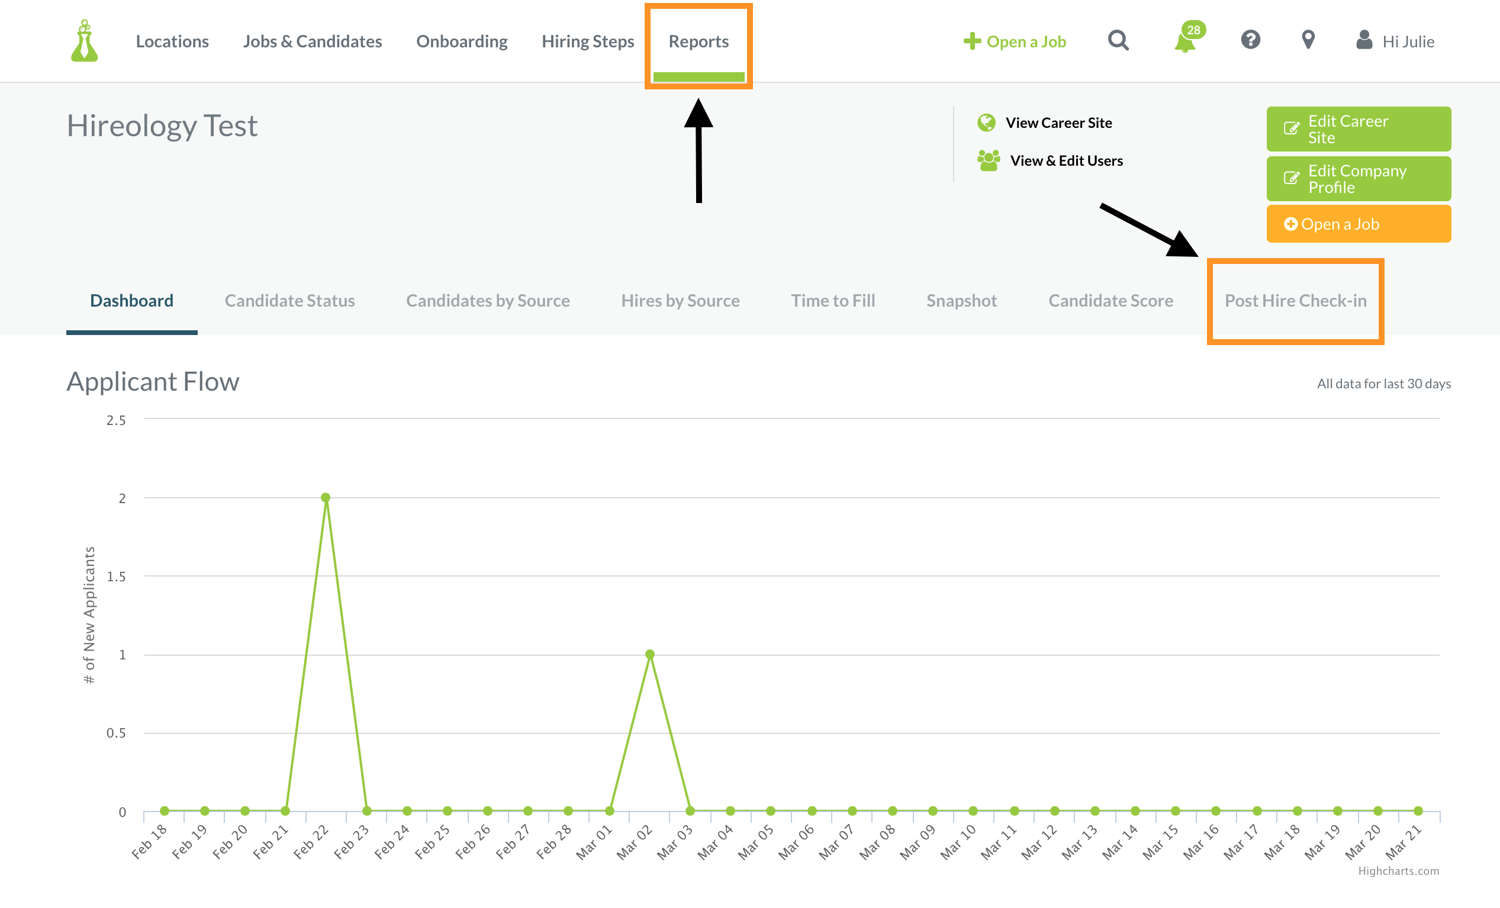
Task: Open the Post Hire Check-in tab
Action: 1295,300
